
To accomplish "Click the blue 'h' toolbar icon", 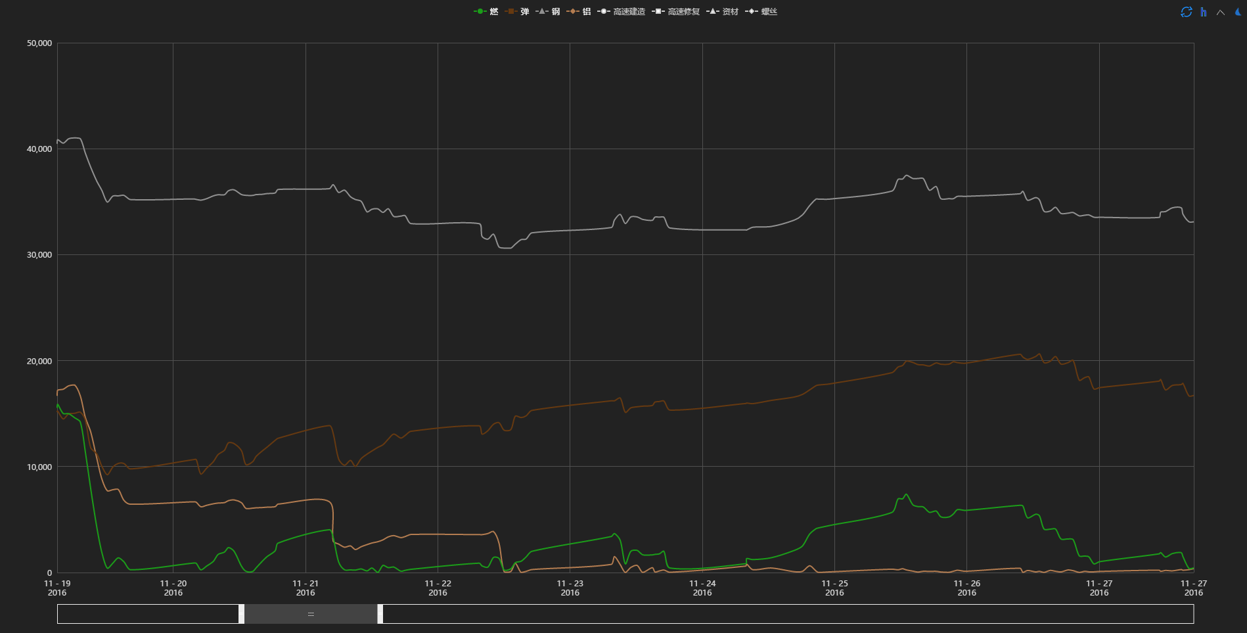I will pos(1203,12).
